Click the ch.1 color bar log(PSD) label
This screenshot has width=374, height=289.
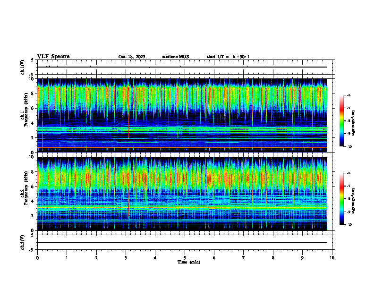tap(354, 123)
